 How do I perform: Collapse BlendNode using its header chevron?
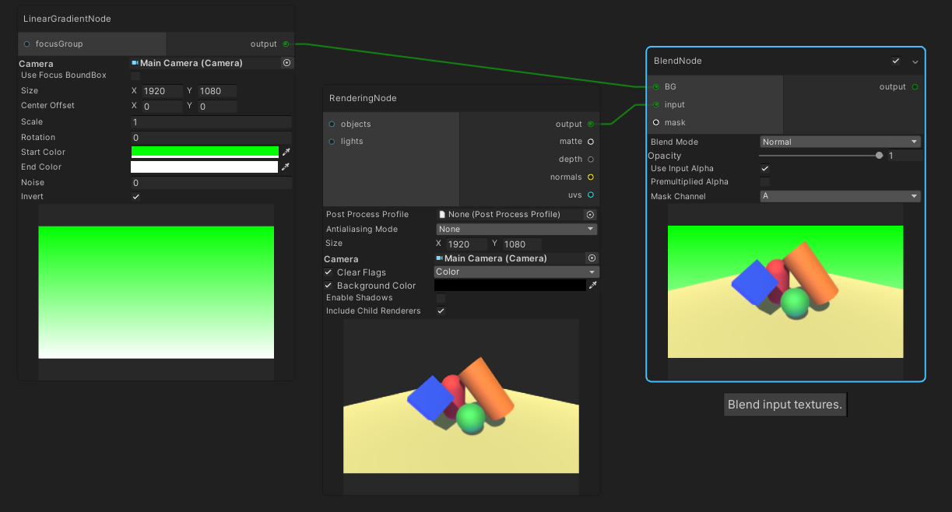click(x=915, y=61)
